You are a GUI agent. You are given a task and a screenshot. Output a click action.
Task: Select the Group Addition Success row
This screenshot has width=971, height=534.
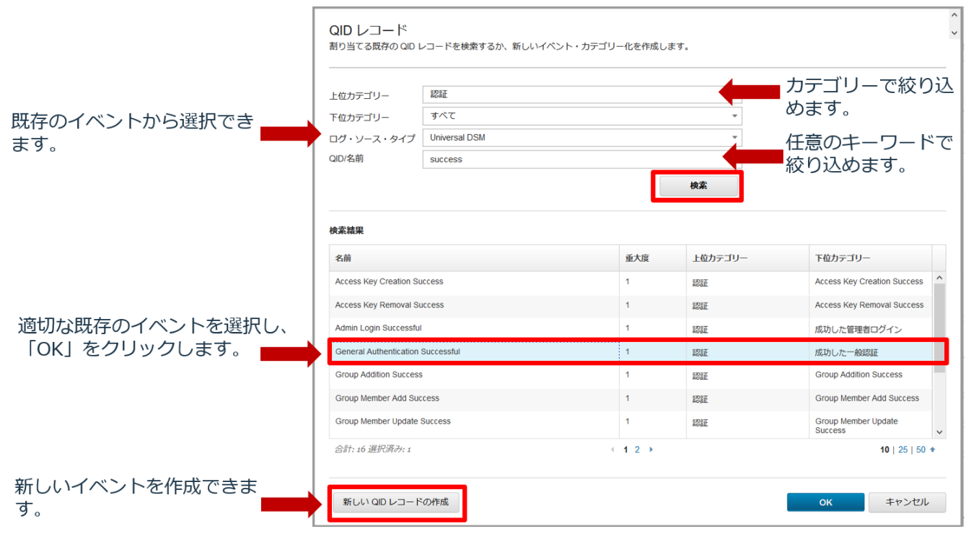[631, 375]
